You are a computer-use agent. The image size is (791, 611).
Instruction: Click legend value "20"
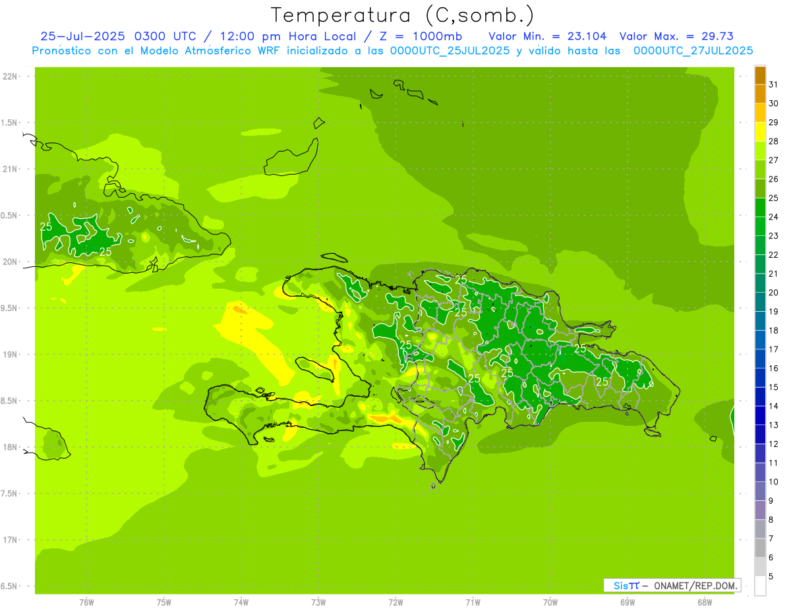pos(774,293)
